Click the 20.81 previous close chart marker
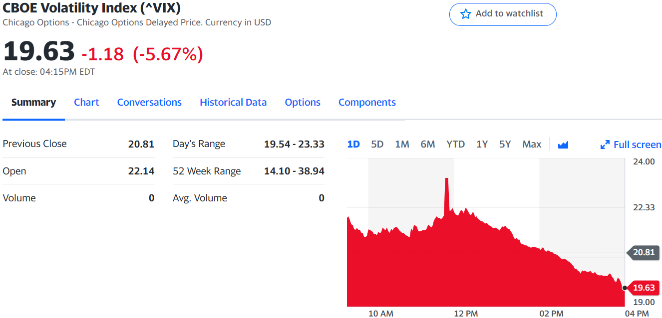This screenshot has width=662, height=318. tap(643, 252)
